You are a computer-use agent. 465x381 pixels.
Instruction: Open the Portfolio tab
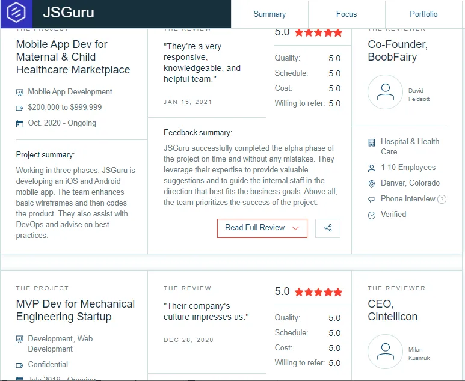[x=423, y=14]
